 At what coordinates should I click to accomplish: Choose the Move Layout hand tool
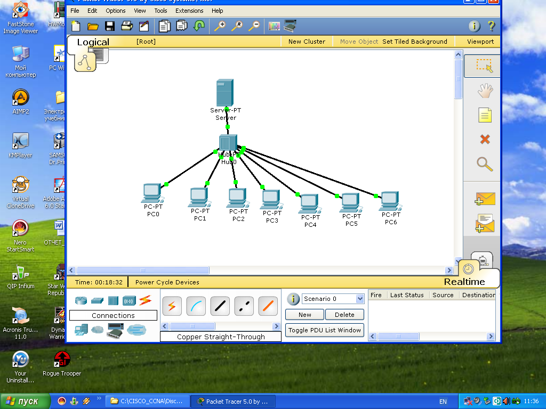485,91
